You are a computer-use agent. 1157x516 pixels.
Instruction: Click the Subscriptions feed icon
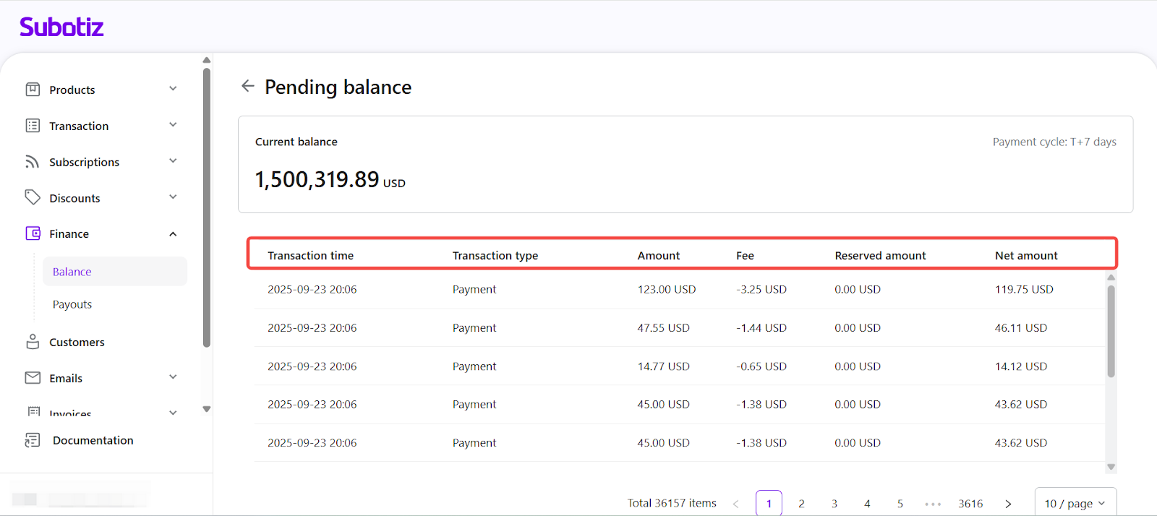point(33,162)
